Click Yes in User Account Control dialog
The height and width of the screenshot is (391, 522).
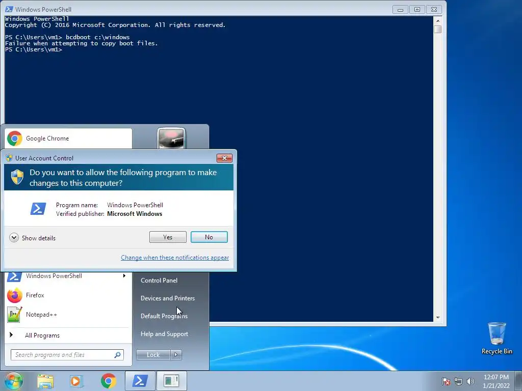[168, 237]
